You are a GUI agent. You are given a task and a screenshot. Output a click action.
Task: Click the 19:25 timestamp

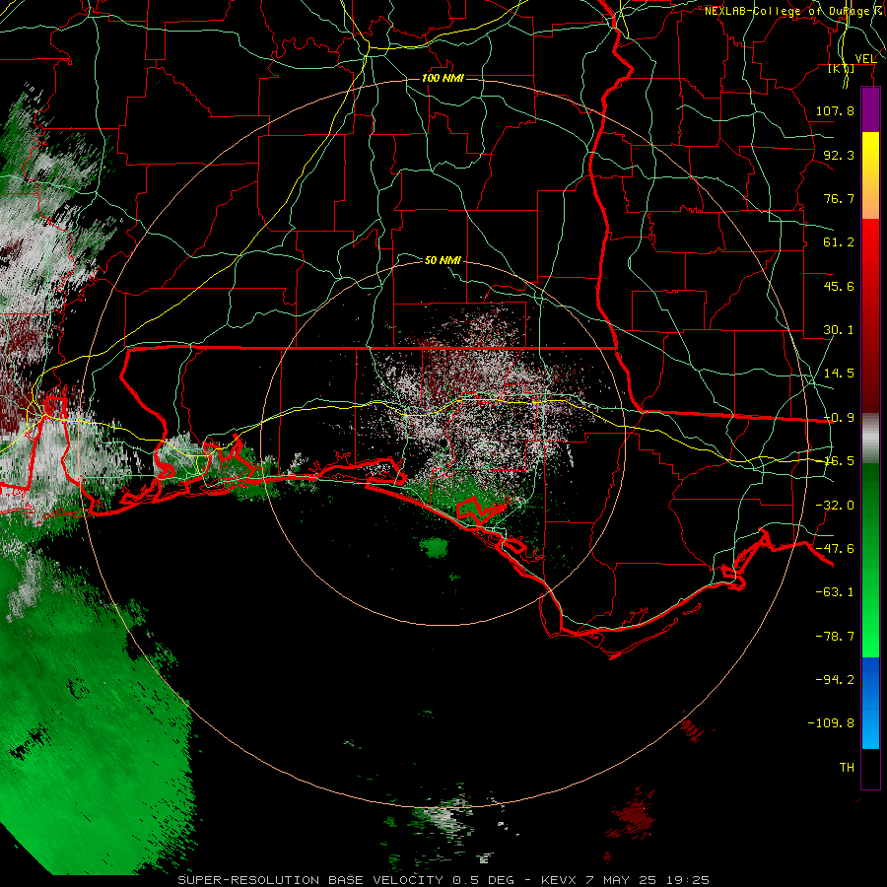(x=688, y=880)
